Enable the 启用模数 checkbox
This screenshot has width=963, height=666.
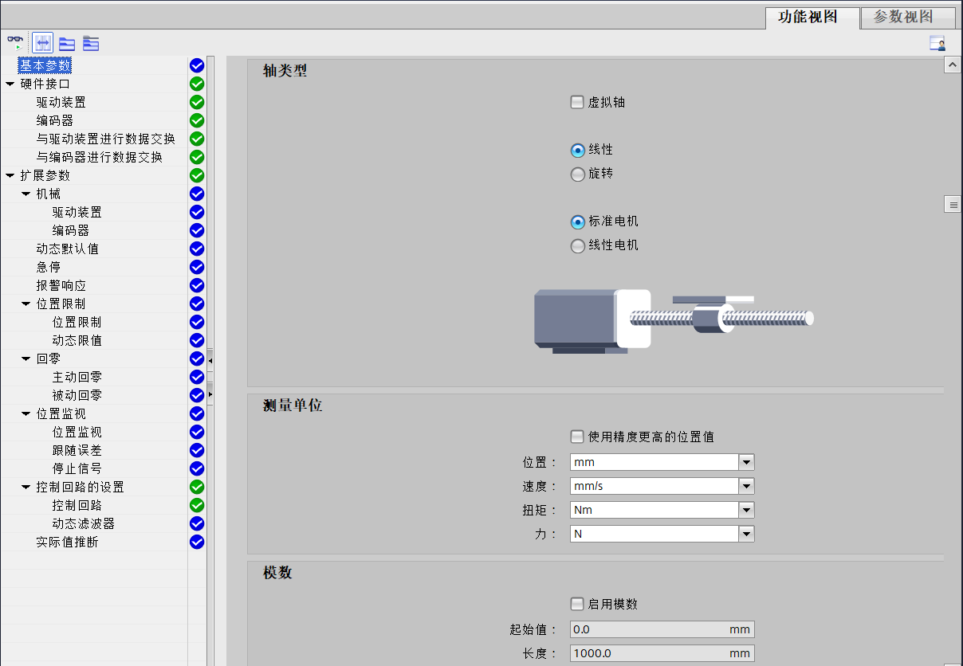click(x=576, y=603)
